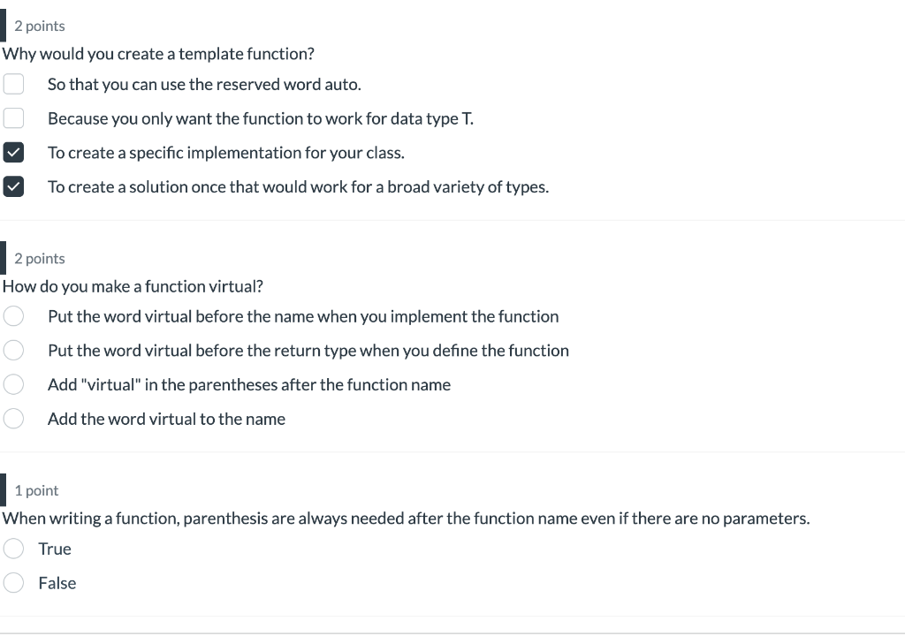Click the second '2 points' label
Viewport: 905px width, 636px height.
(39, 258)
